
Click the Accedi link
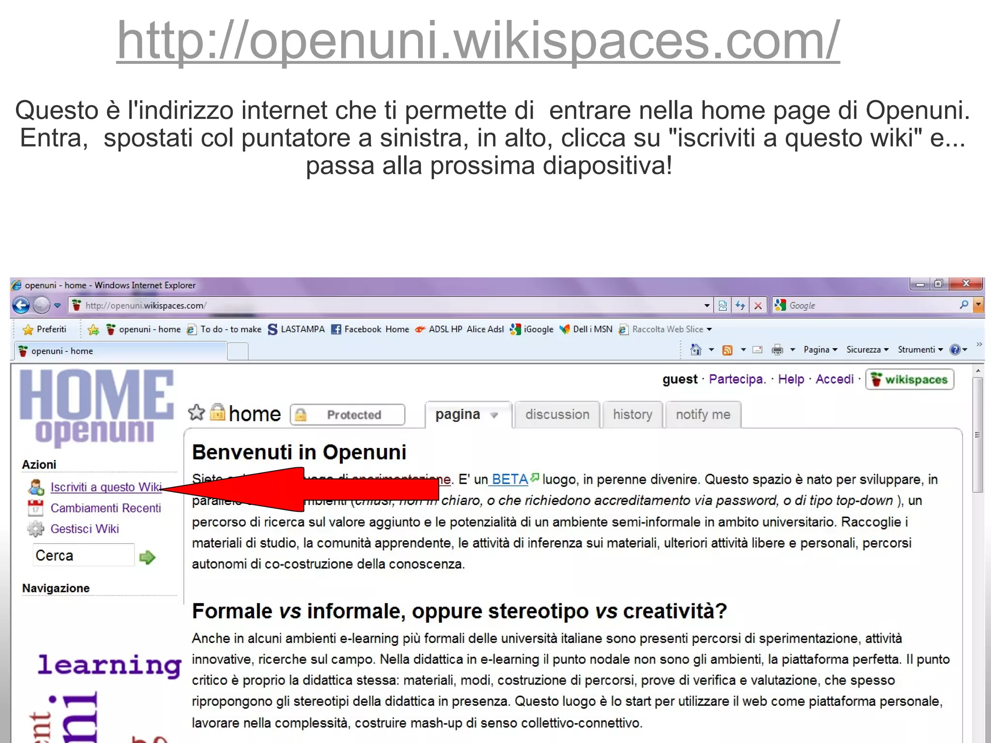coord(834,379)
